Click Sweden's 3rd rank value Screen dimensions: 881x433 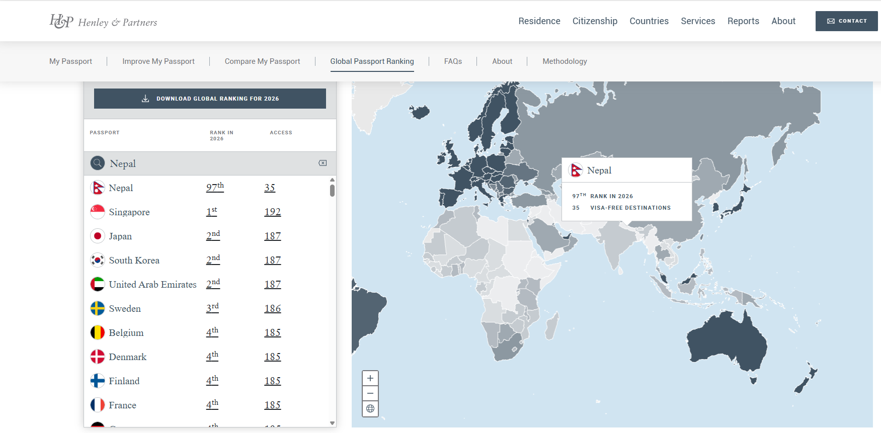212,308
